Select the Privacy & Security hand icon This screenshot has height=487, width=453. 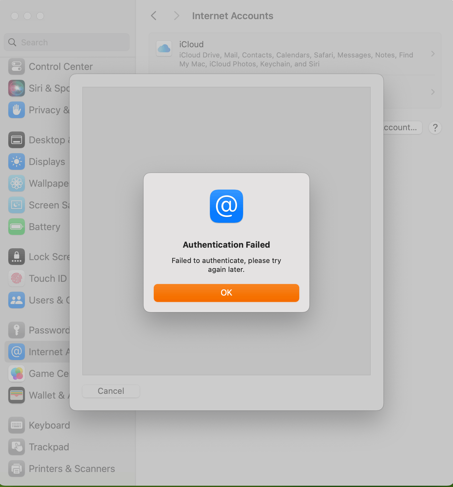17,110
